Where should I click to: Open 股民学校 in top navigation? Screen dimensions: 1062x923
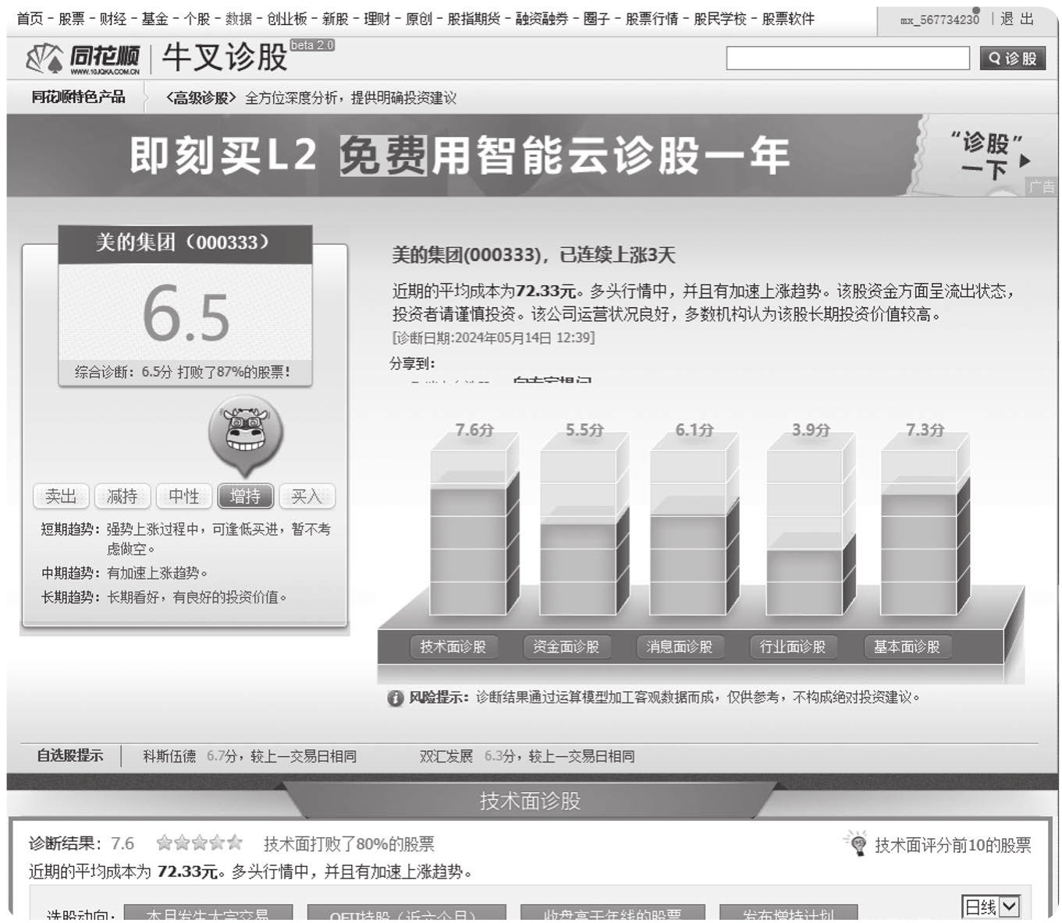(720, 19)
